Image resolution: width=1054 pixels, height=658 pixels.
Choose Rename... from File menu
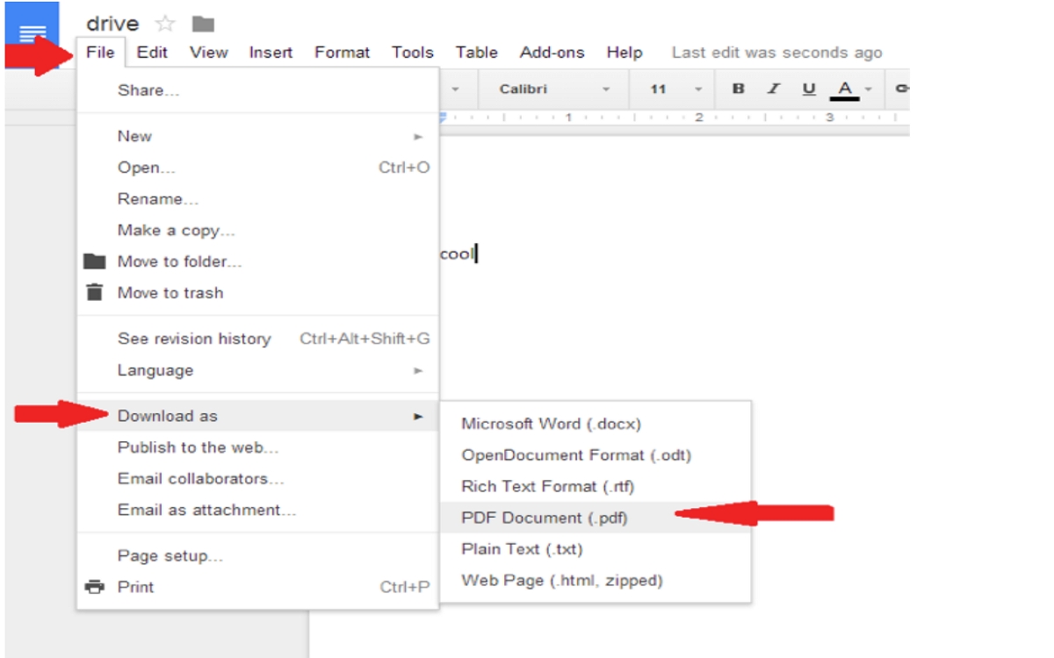pos(257,199)
